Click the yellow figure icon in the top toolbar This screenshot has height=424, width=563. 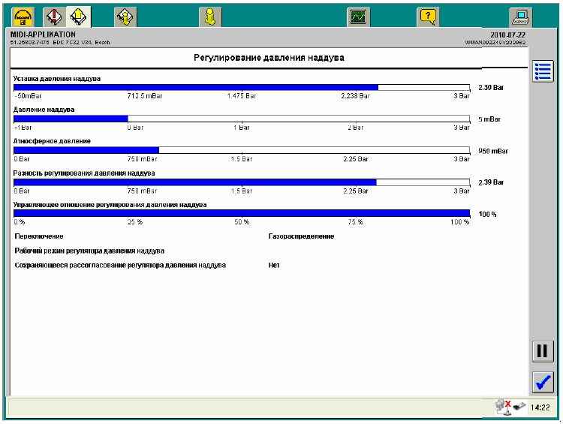(211, 16)
